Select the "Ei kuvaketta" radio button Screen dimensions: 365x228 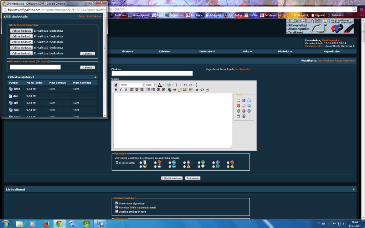pyautogui.click(x=117, y=162)
